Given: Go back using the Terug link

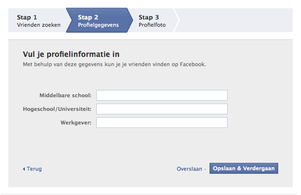Looking at the screenshot, I should 34,169.
